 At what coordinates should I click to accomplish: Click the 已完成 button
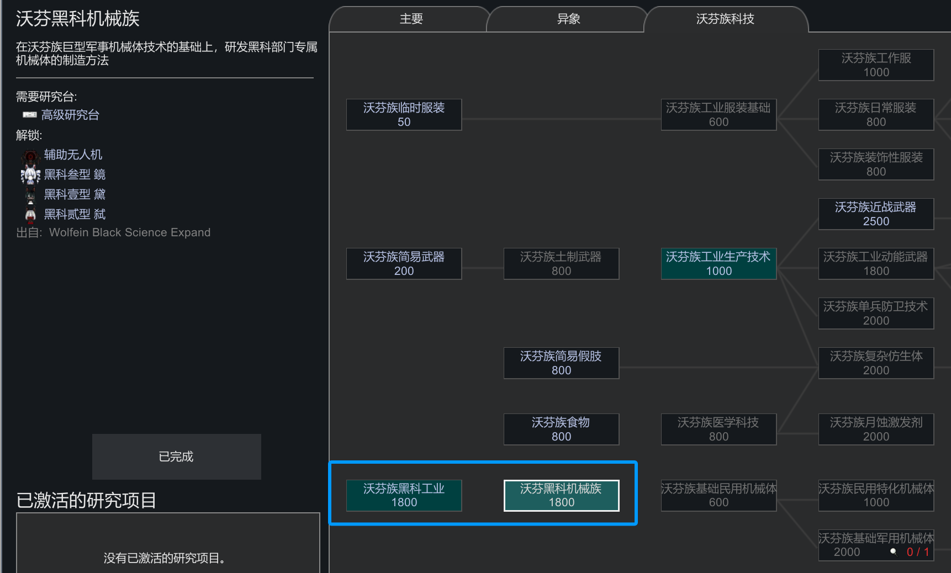tap(177, 457)
